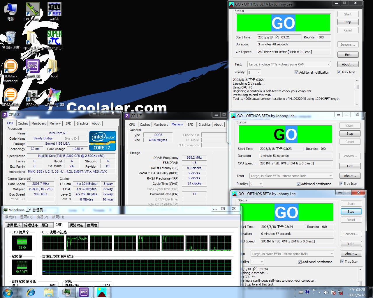The width and height of the screenshot is (373, 298).
Task: Click the help question-mark tray icon
Action: [307, 292]
